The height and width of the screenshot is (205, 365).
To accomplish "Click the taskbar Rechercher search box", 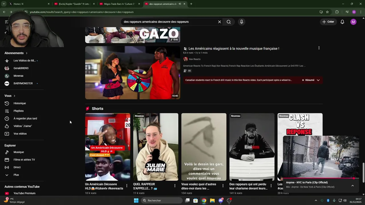I will 162,200.
